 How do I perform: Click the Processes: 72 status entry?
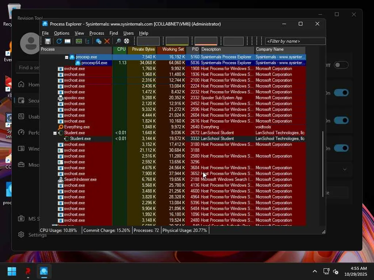pos(146,230)
